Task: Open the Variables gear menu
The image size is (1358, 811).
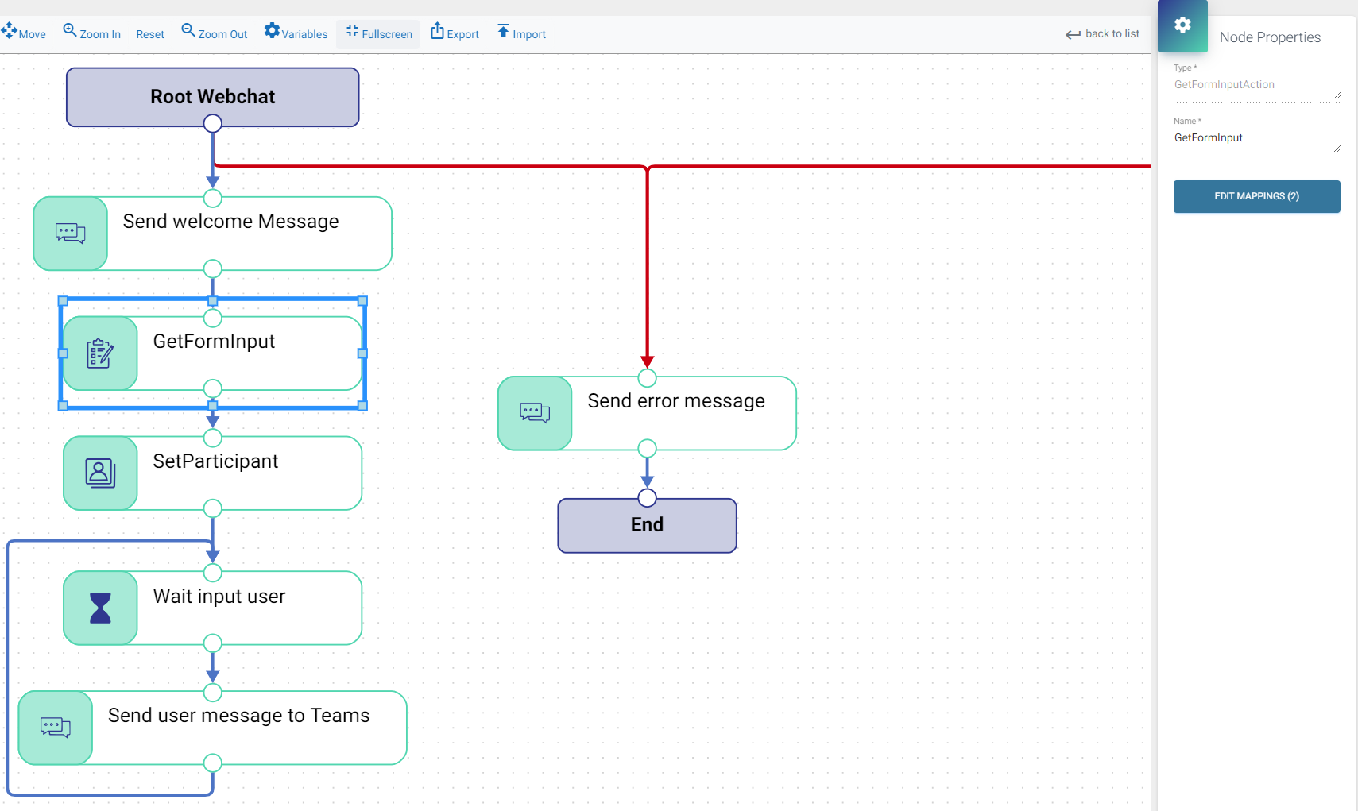Action: point(296,33)
